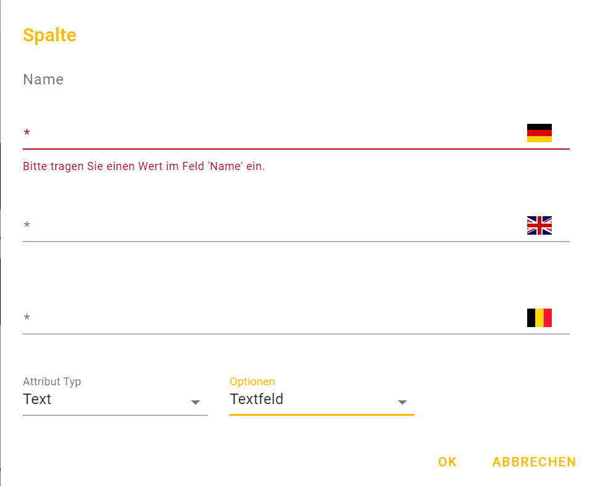
Task: Expand the Attribut Typ dropdown arrow
Action: pos(195,402)
